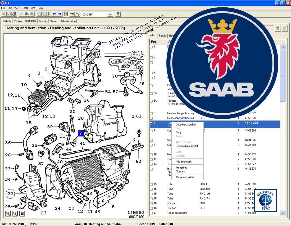Fit illustration to window icon
The height and width of the screenshot is (226, 291).
22,214
